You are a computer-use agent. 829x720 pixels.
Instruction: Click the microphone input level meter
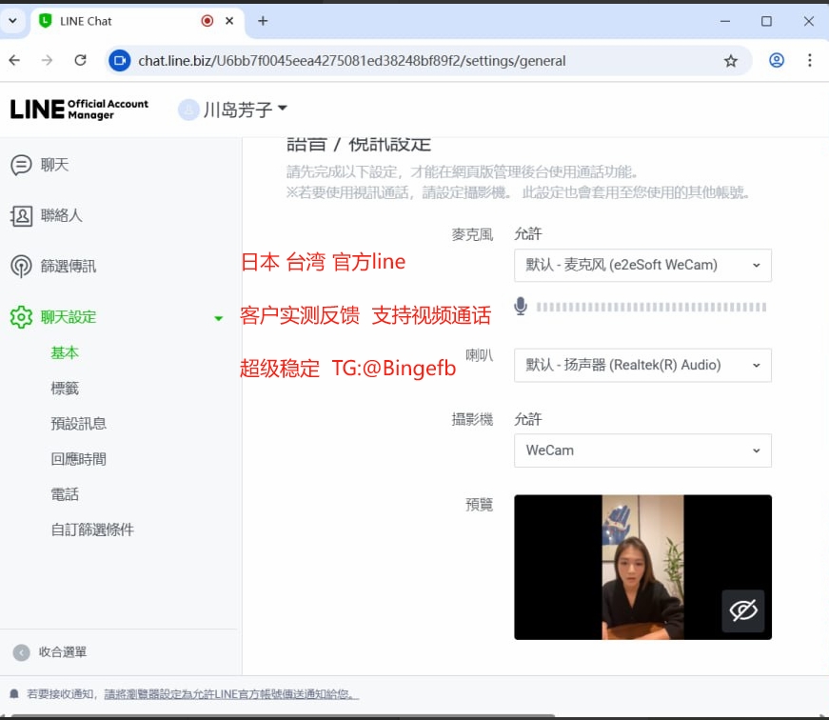tap(651, 307)
